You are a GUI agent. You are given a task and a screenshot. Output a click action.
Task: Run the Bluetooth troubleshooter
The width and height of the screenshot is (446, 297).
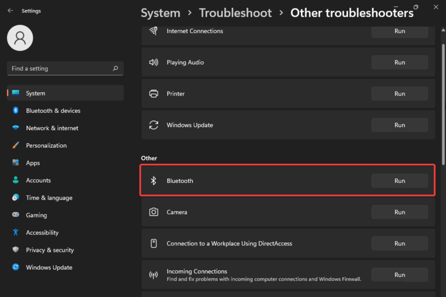click(x=400, y=181)
